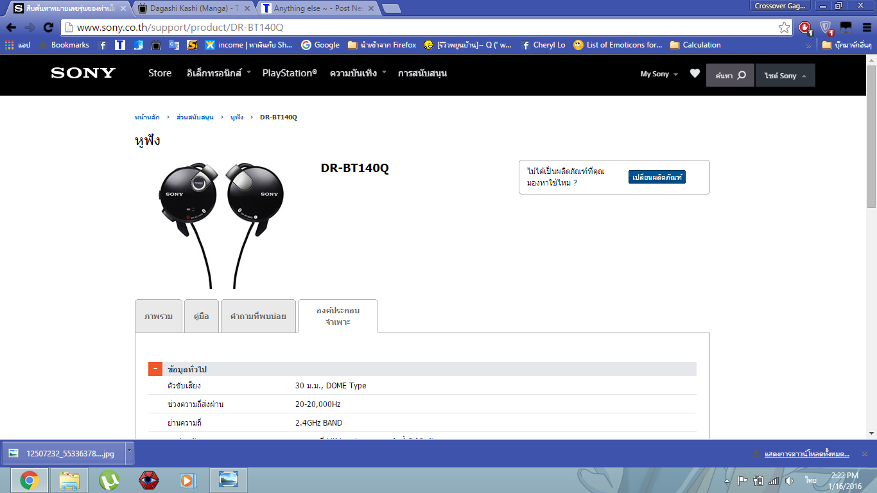Open the Google bookmark
This screenshot has height=493, width=877.
click(x=320, y=45)
